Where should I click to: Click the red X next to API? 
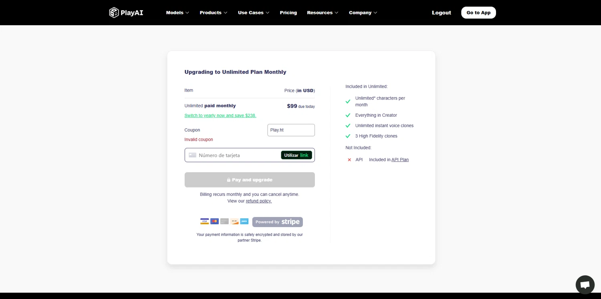pyautogui.click(x=349, y=159)
